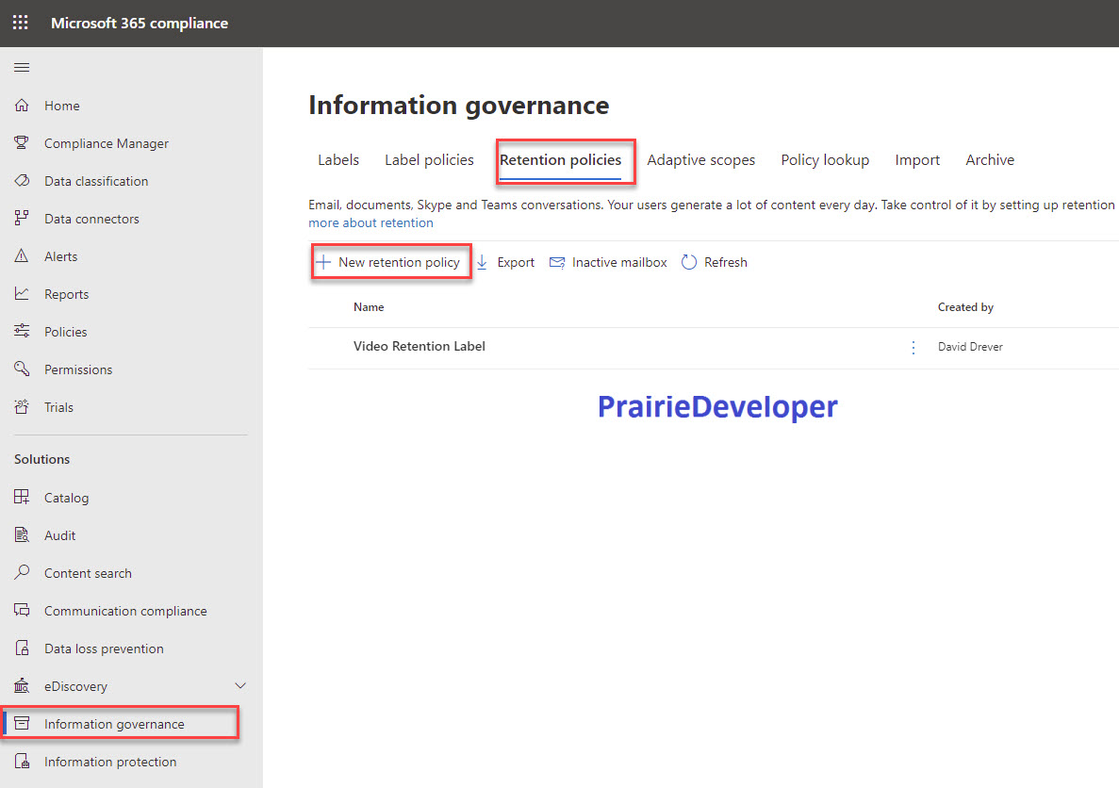Open the Adaptive scopes tab

(700, 160)
